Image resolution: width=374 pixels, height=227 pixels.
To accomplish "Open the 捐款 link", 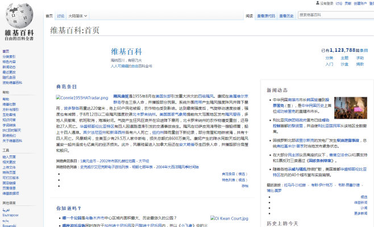I will [360, 64].
